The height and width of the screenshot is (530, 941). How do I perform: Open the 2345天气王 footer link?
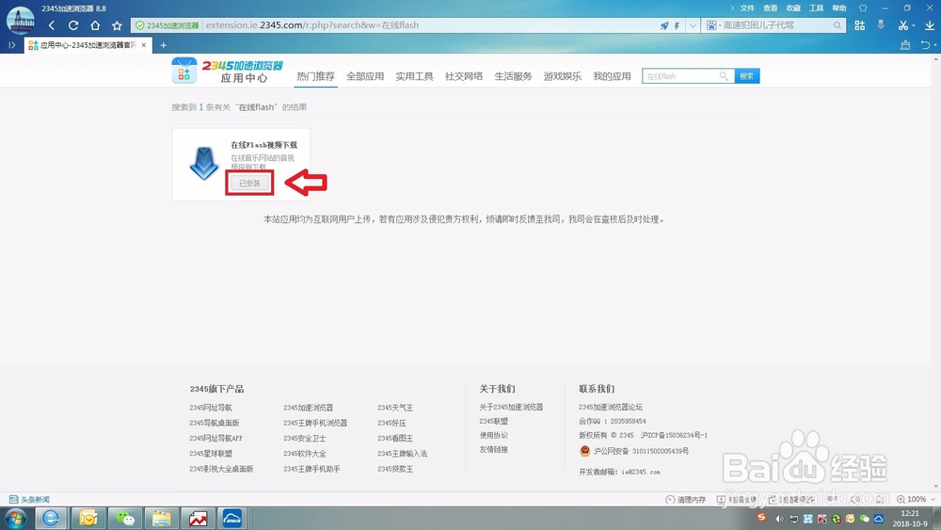(x=395, y=408)
